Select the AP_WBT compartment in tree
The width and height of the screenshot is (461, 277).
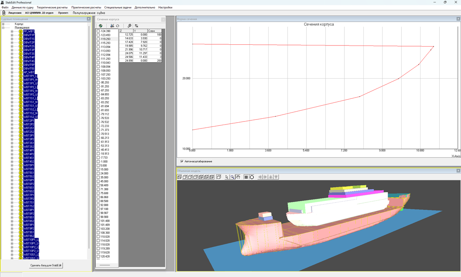[29, 72]
